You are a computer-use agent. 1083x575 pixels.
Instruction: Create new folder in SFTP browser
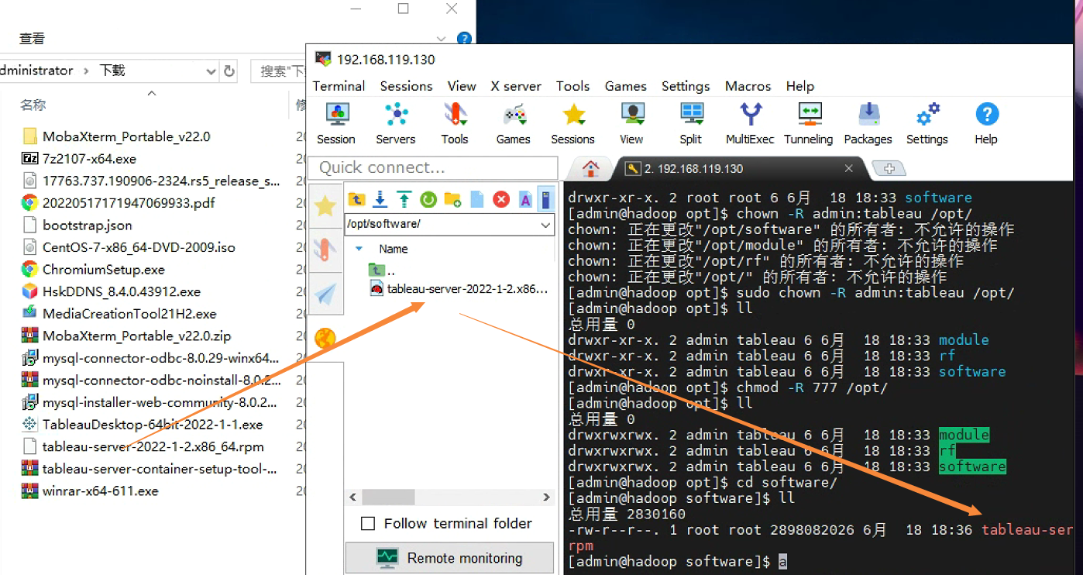tap(452, 200)
